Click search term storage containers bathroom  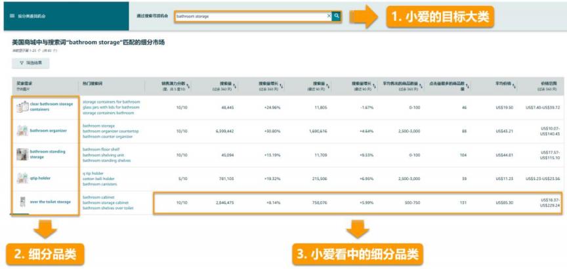(108, 113)
